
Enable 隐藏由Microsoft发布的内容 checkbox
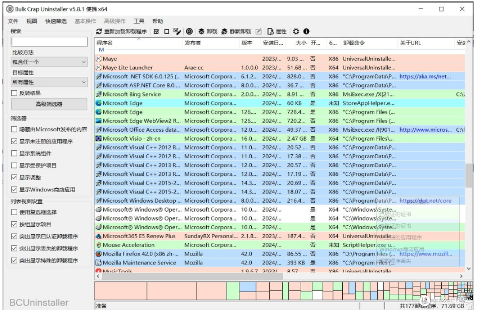pos(14,129)
